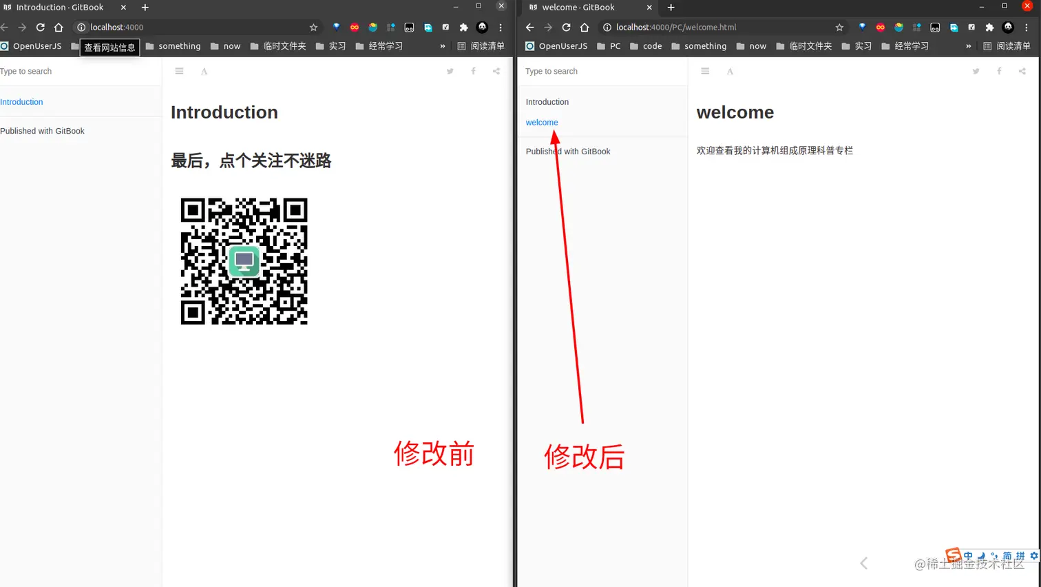Open the extensions puzzle icon in right browser
The width and height of the screenshot is (1041, 587).
[x=989, y=28]
